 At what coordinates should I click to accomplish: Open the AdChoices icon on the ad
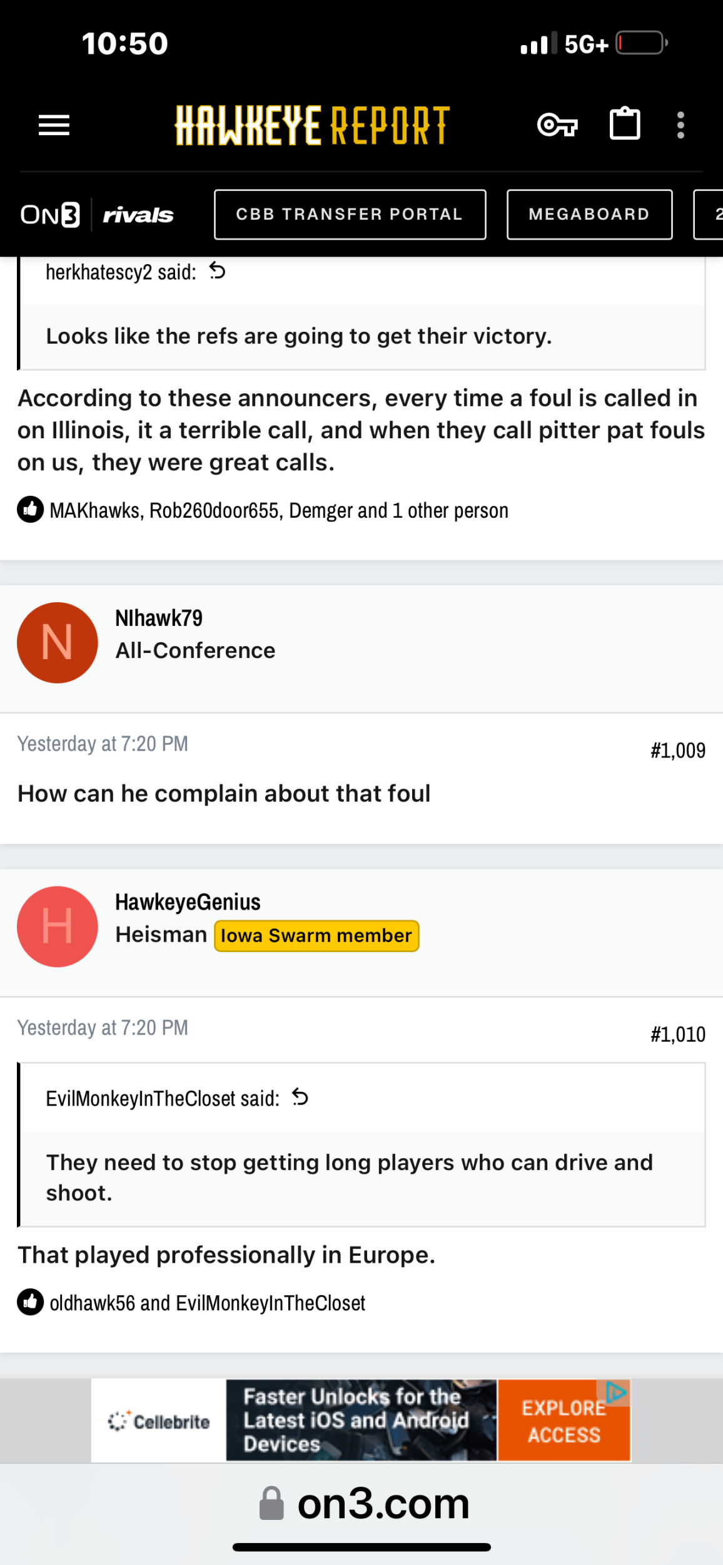pos(616,1392)
